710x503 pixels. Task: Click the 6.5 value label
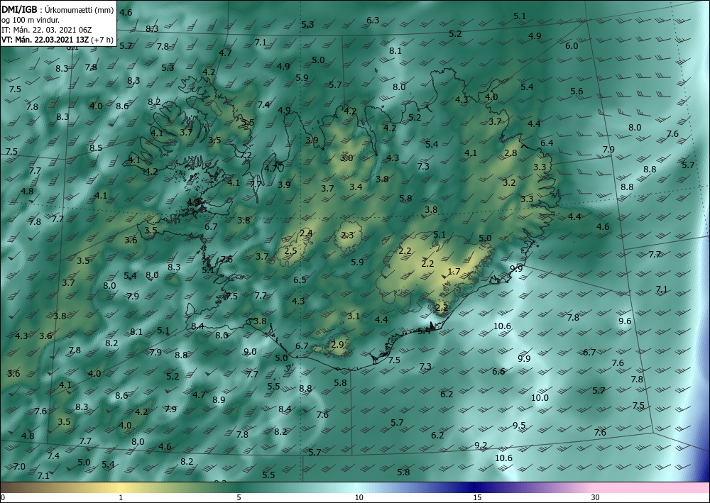(x=300, y=280)
